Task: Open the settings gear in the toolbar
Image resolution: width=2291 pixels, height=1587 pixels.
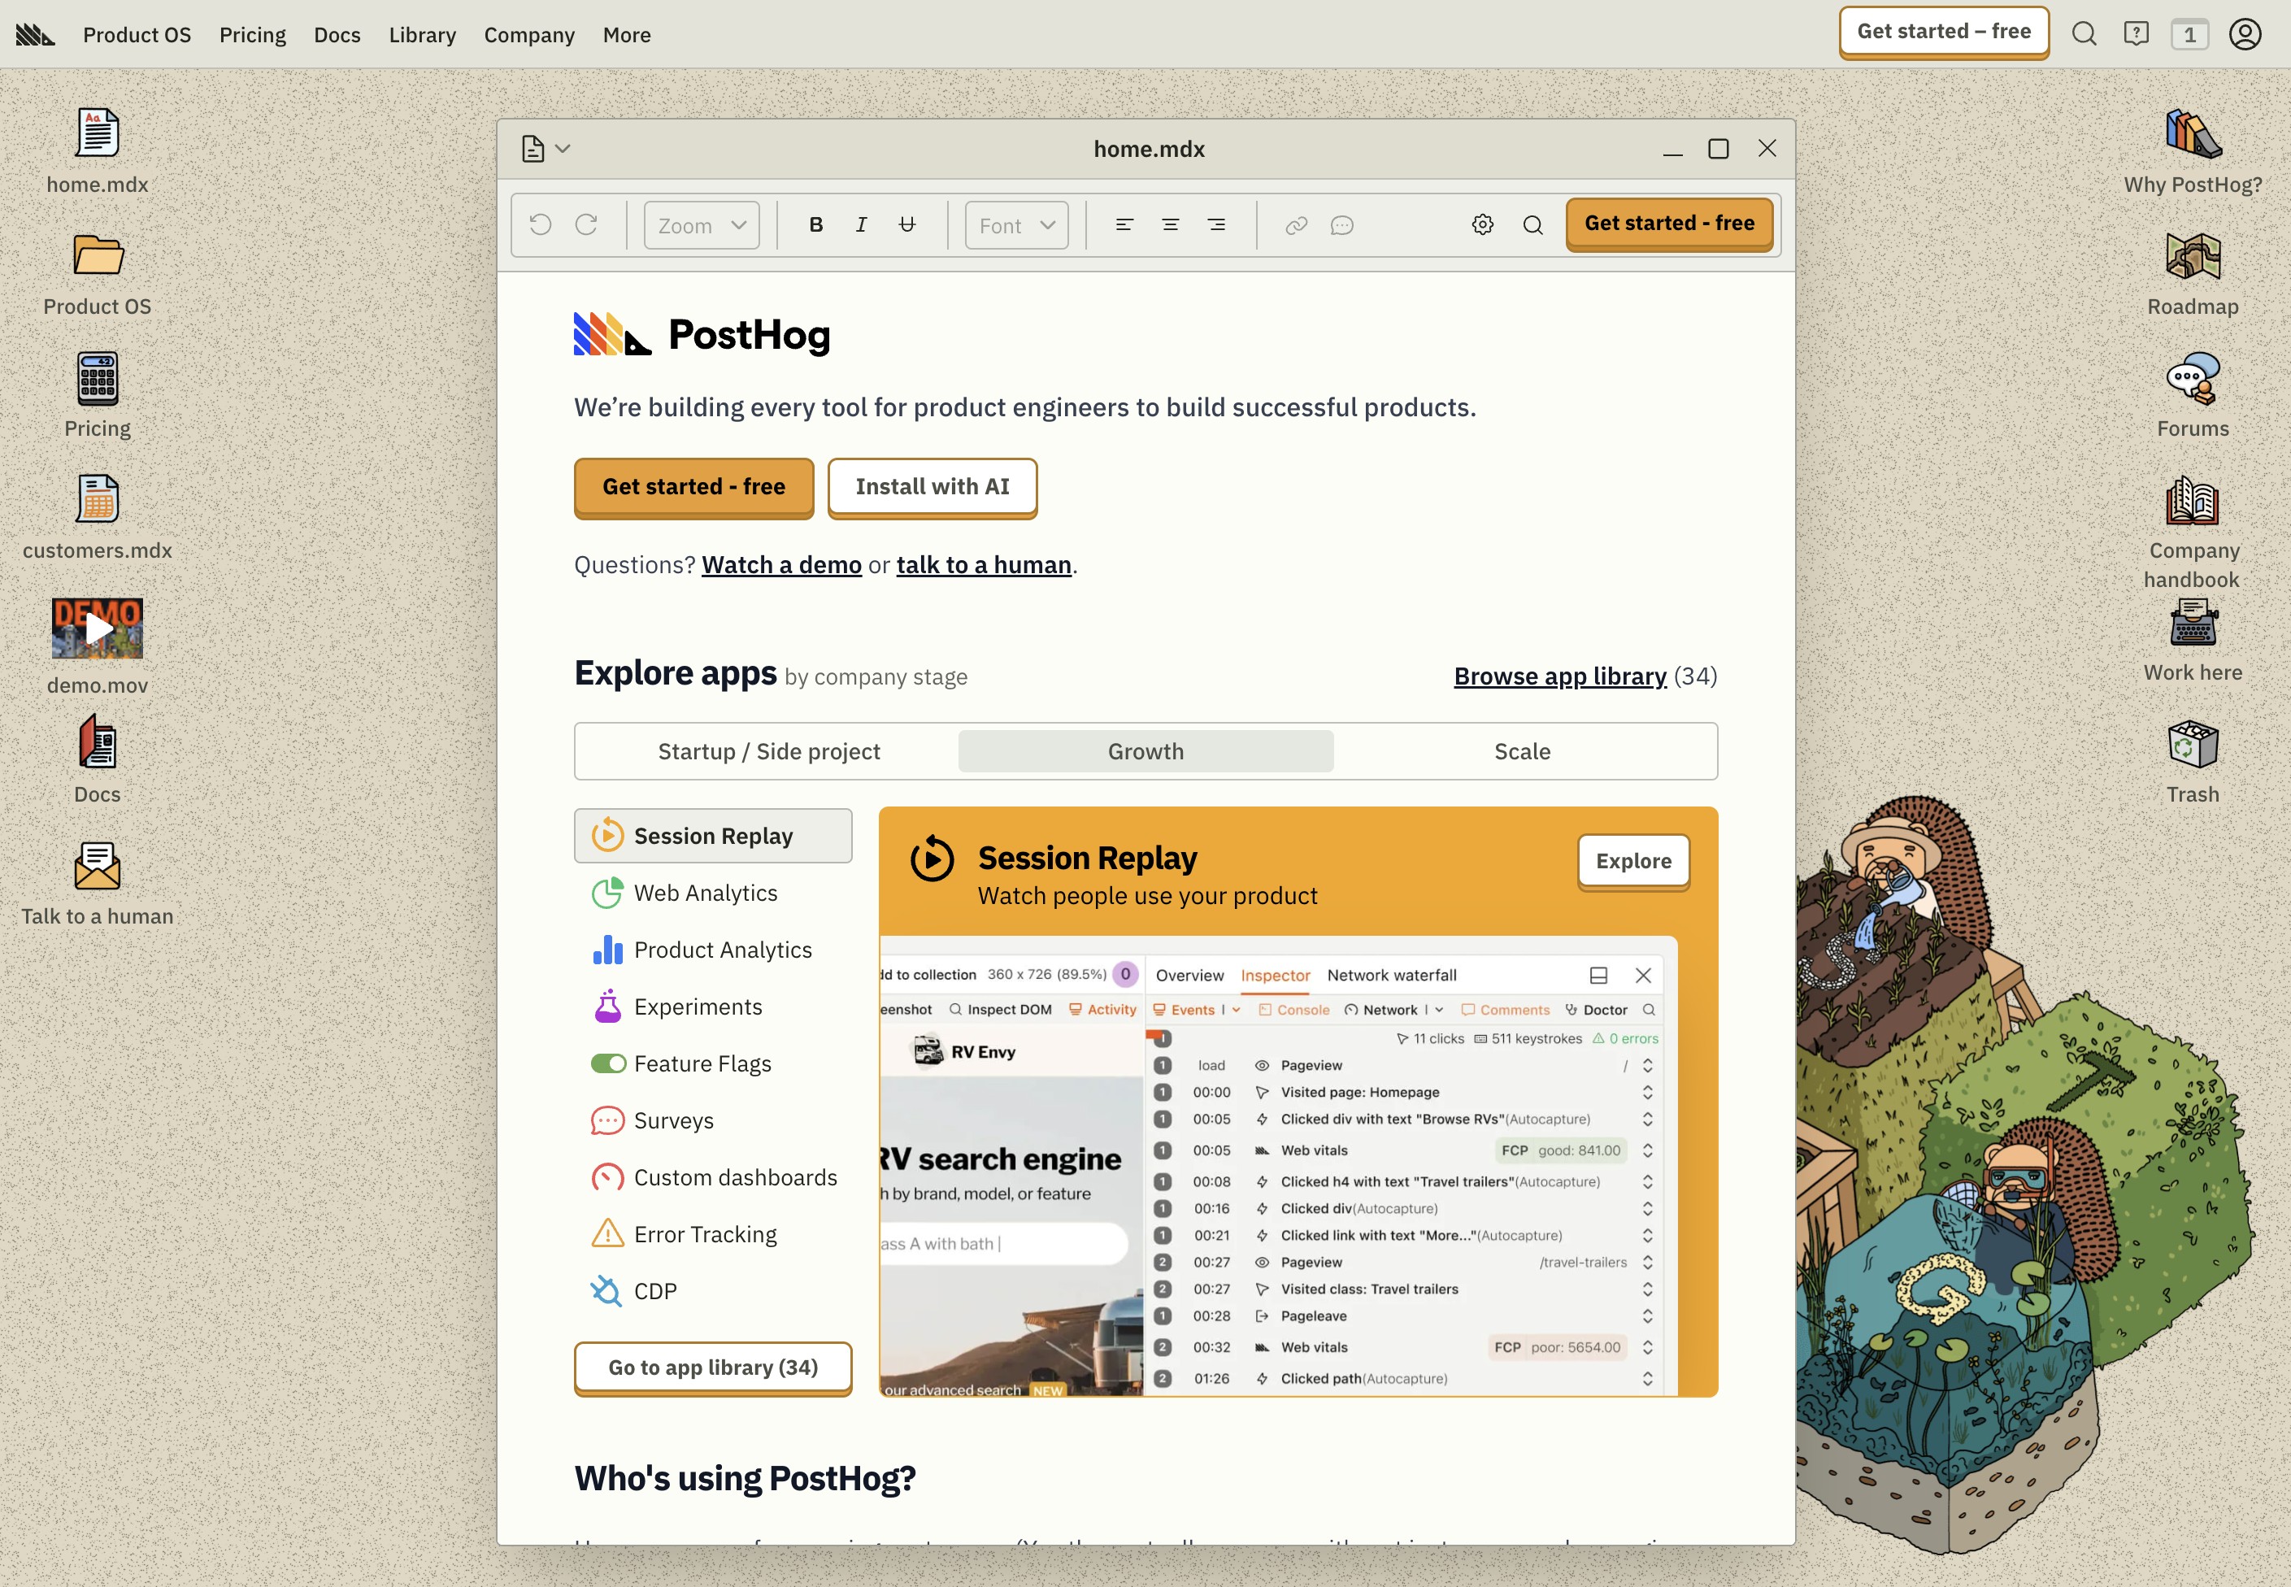Action: coord(1481,224)
